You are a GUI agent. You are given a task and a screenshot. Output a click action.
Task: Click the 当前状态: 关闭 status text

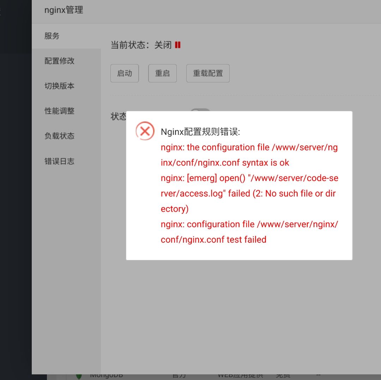[141, 45]
